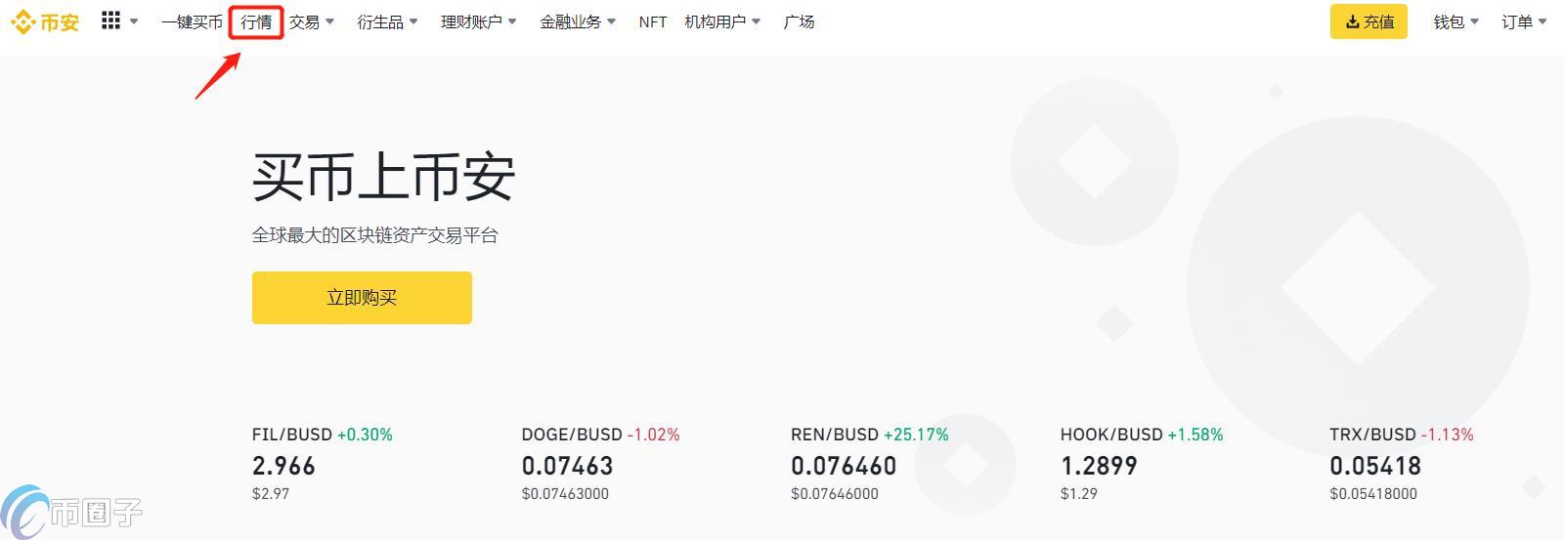Click the $2.97 USD value under FIL
This screenshot has width=1564, height=540.
271,494
